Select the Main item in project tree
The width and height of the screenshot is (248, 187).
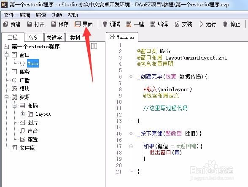pyautogui.click(x=33, y=63)
